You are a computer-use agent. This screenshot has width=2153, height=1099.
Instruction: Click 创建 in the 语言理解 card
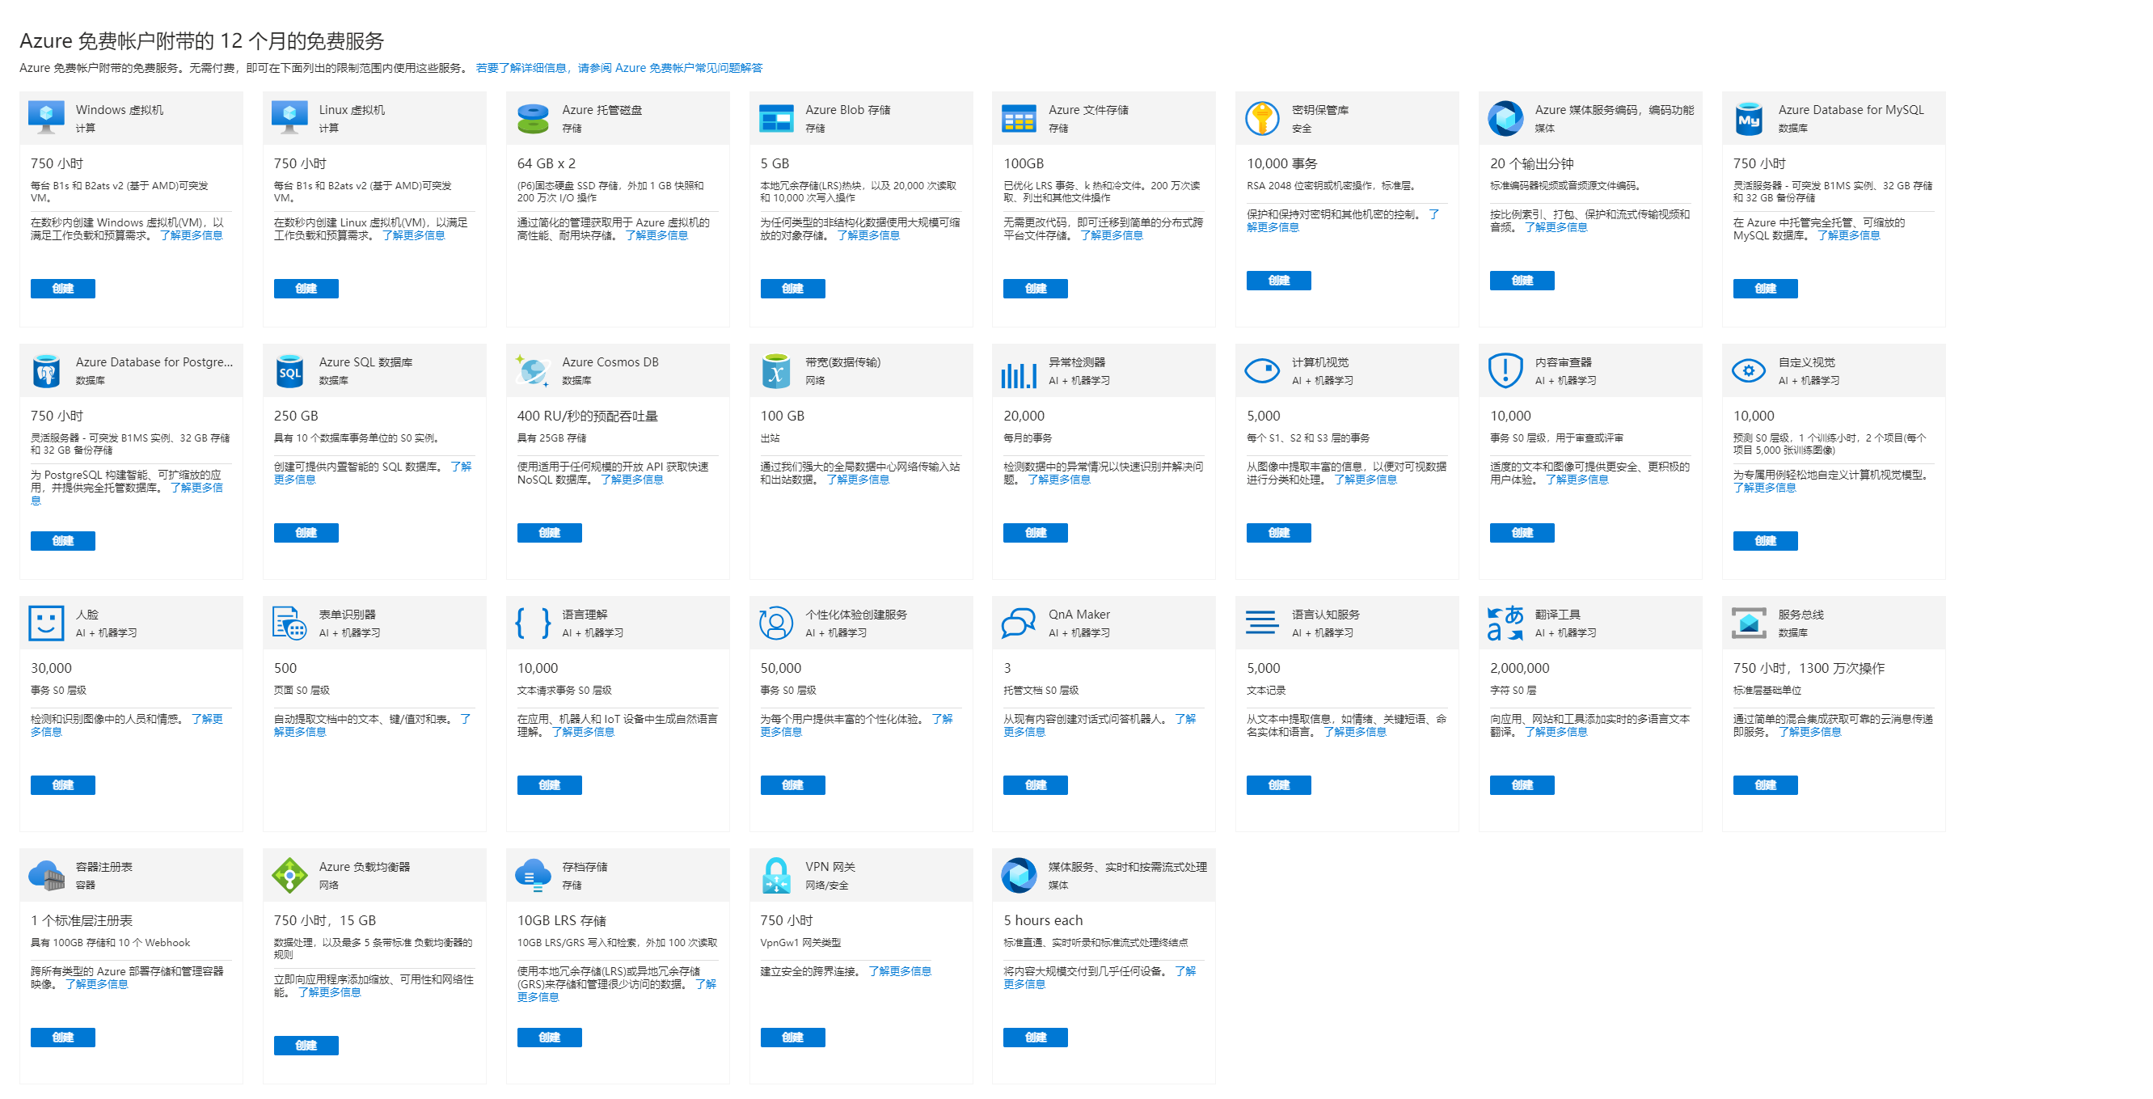point(549,784)
